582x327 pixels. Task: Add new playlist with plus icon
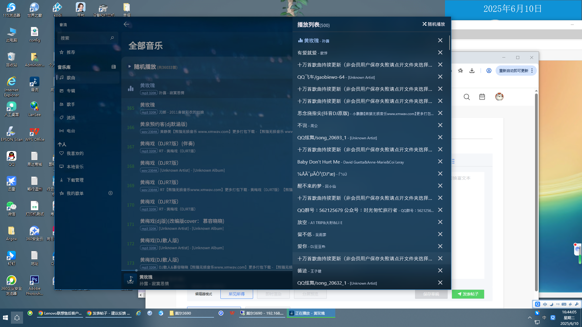pyautogui.click(x=111, y=193)
